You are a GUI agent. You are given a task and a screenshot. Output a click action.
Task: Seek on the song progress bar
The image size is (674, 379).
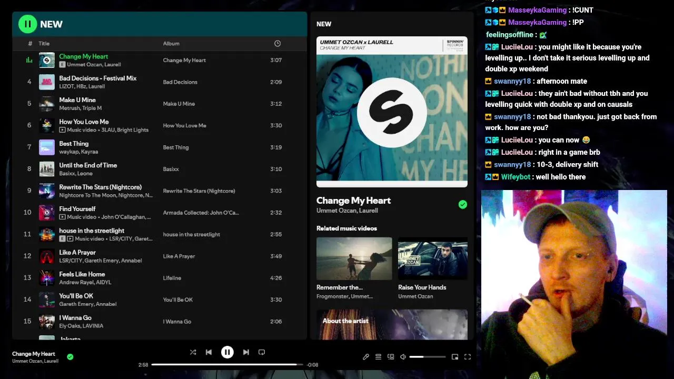(x=227, y=364)
